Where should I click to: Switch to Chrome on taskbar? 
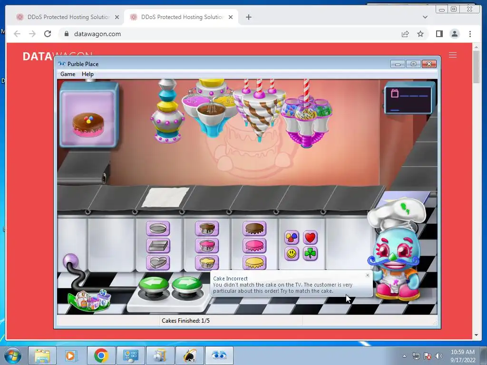tap(101, 355)
